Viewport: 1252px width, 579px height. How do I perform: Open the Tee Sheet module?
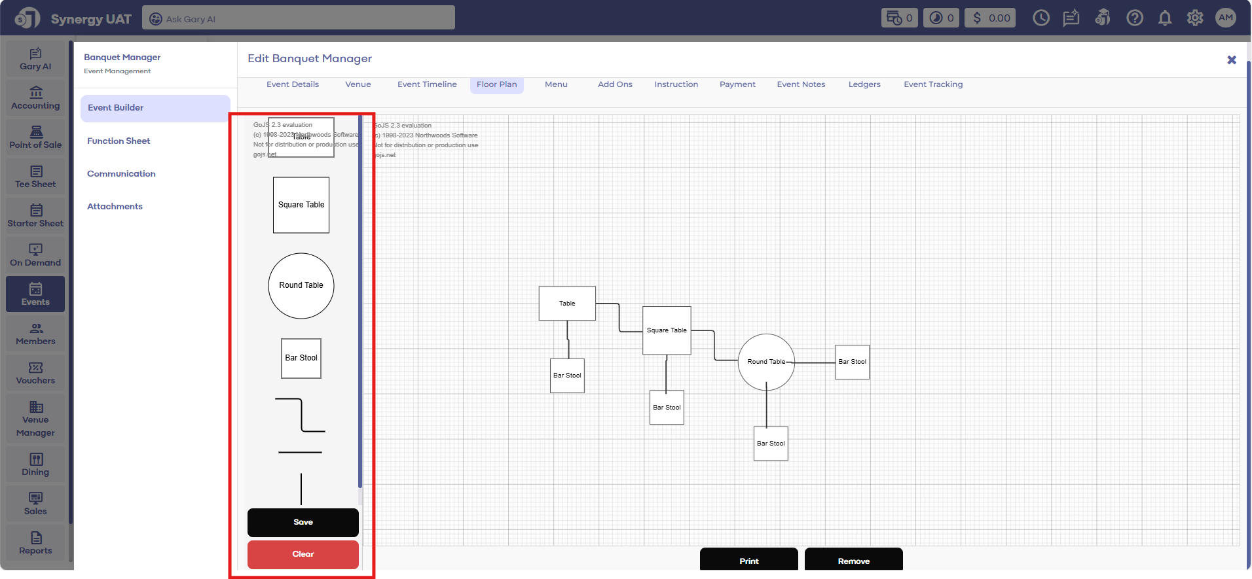35,177
